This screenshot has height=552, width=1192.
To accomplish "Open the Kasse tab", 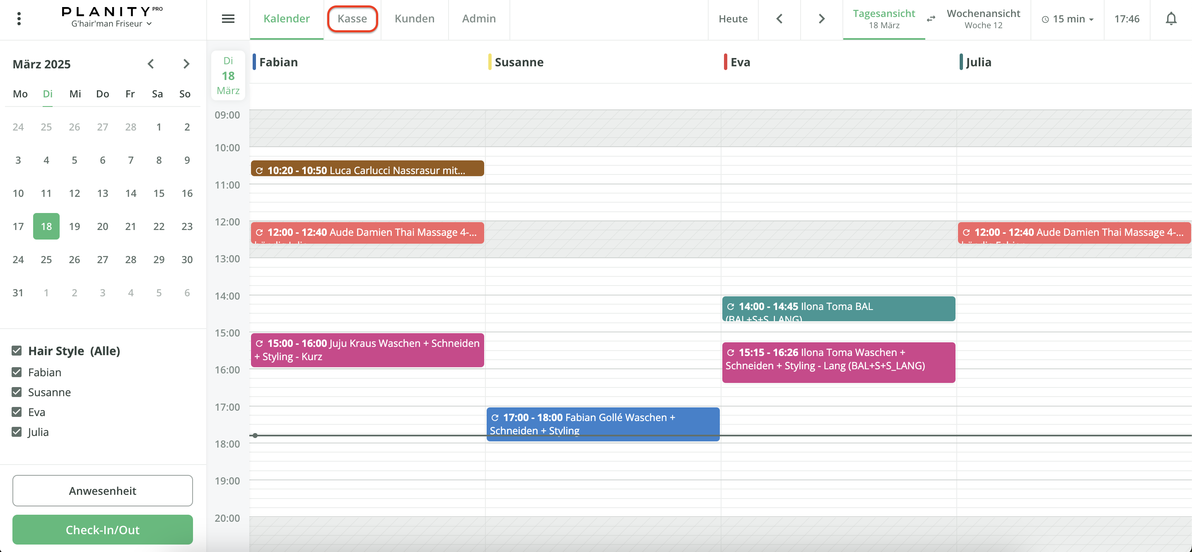I will point(352,19).
